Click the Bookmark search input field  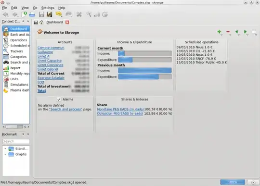16,141
